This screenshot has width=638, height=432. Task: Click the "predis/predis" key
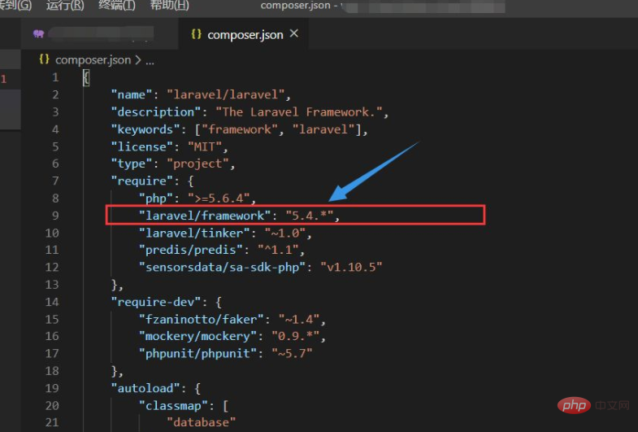point(191,250)
